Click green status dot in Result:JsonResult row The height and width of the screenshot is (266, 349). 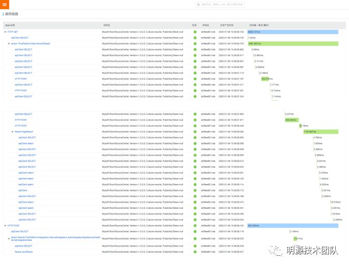(x=195, y=252)
